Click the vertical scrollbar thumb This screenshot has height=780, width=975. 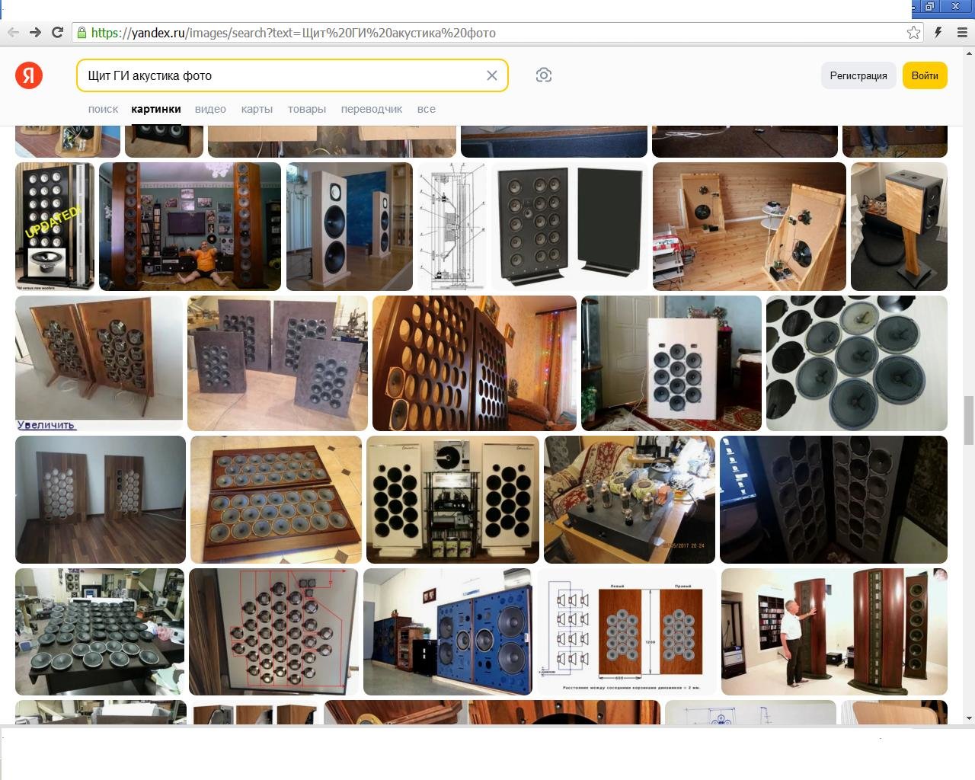(x=969, y=420)
